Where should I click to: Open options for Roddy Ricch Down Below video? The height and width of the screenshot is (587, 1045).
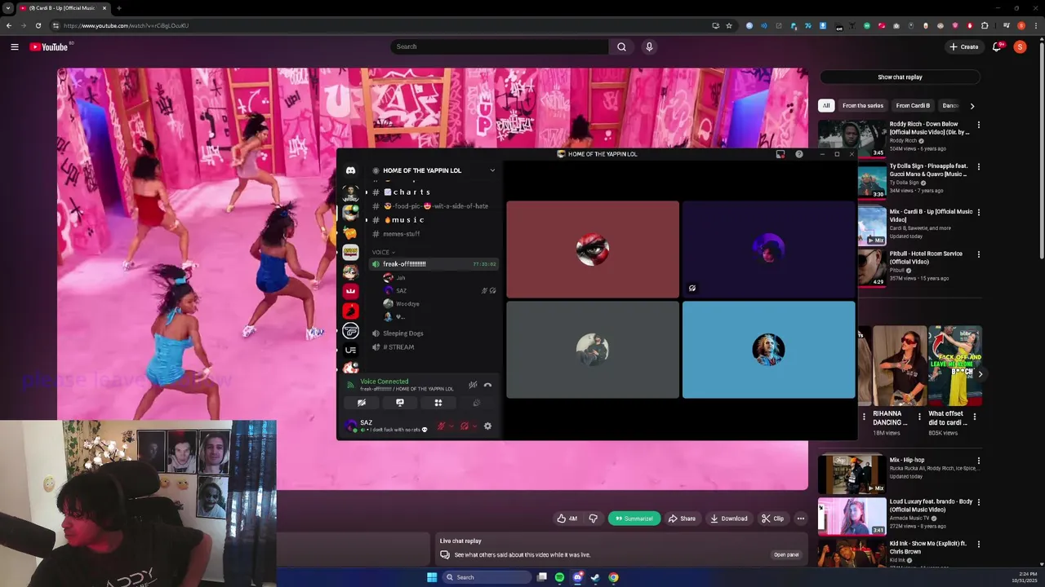coord(978,125)
